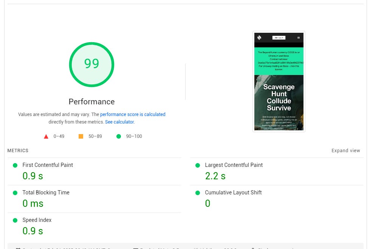Screen dimensions: 370x249
Task: Select the 'Largest Contentful Paint' metric label
Action: point(234,165)
